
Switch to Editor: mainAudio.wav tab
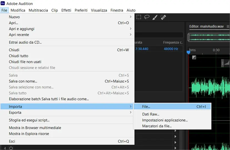[x=206, y=27]
